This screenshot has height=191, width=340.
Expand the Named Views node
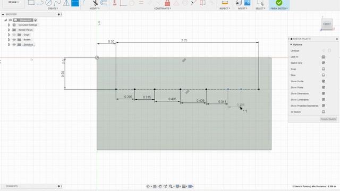click(x=9, y=30)
